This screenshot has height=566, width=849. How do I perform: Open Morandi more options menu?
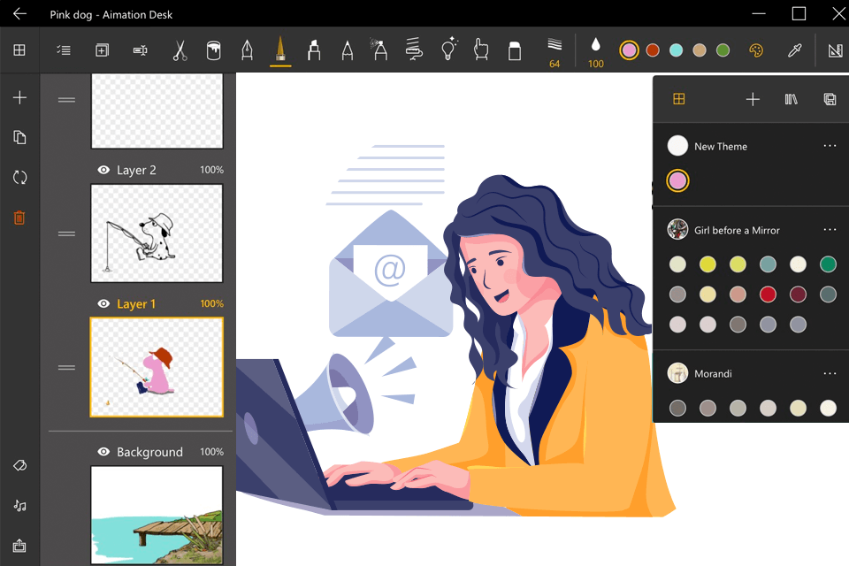830,373
